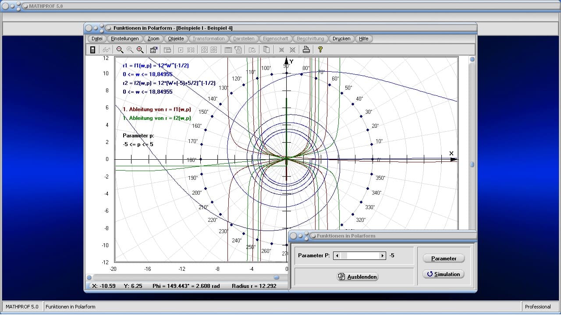Click the Ausblenden button

[358, 277]
